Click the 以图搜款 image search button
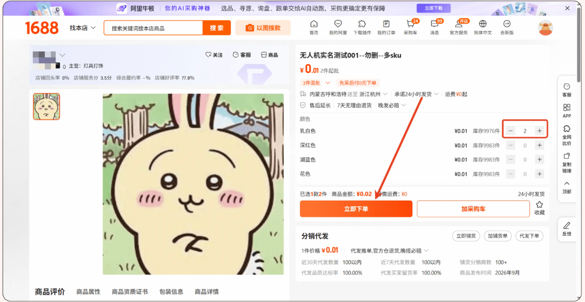The image size is (585, 302). [x=263, y=28]
